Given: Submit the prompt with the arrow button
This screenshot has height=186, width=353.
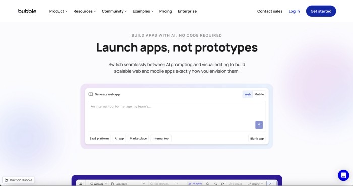Looking at the screenshot, I should pyautogui.click(x=259, y=125).
